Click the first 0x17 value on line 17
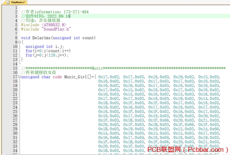 tap(103, 77)
